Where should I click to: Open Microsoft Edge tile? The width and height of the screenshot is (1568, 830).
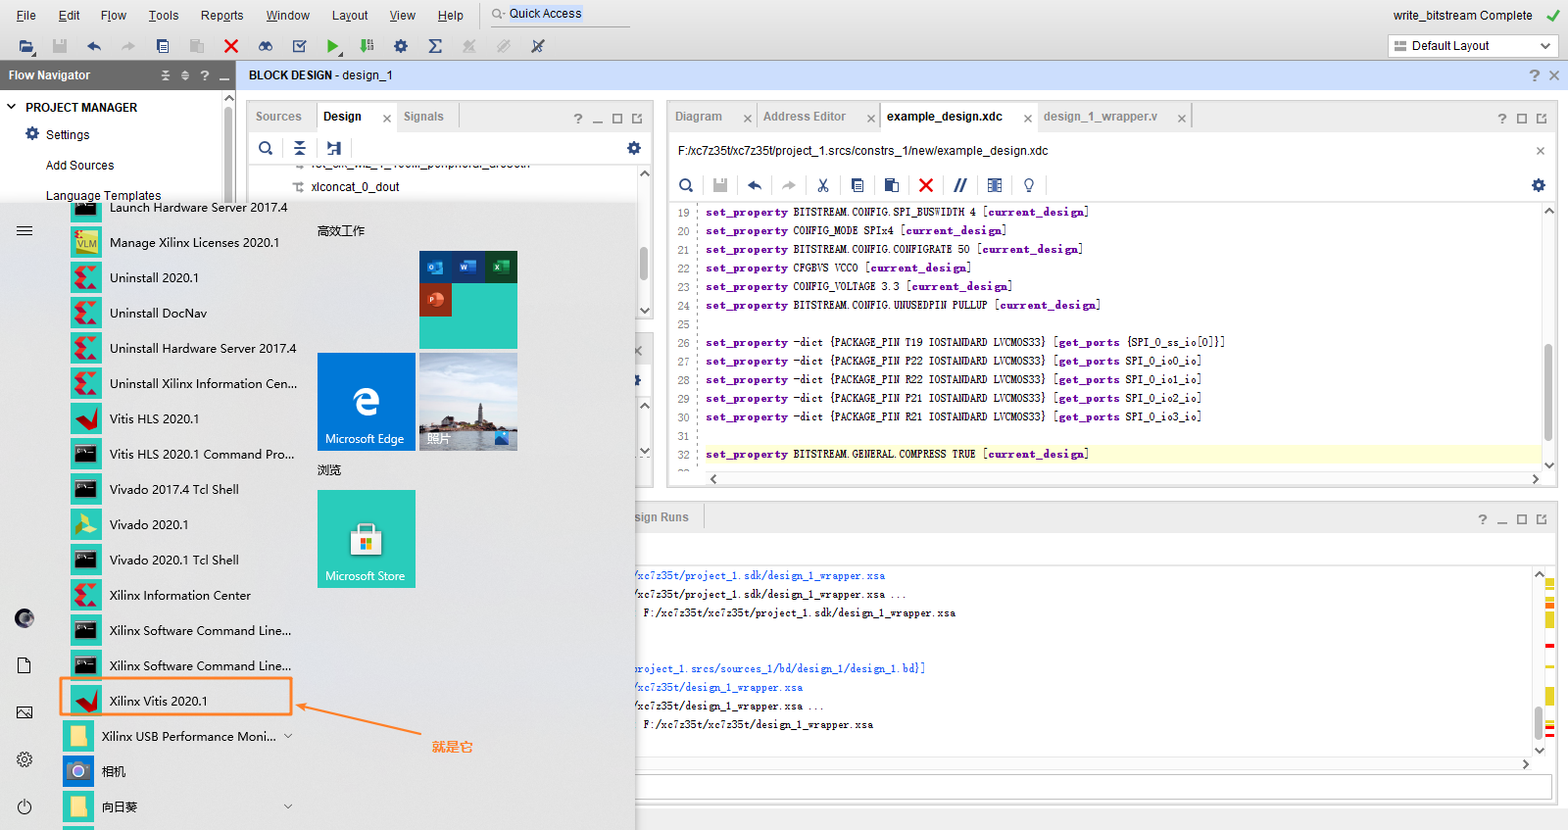[x=367, y=402]
